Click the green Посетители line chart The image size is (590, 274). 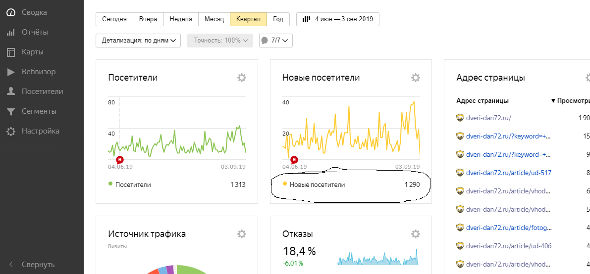177,141
